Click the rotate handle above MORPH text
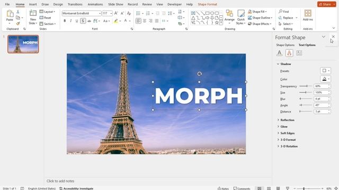339x190 pixels. tap(199, 74)
